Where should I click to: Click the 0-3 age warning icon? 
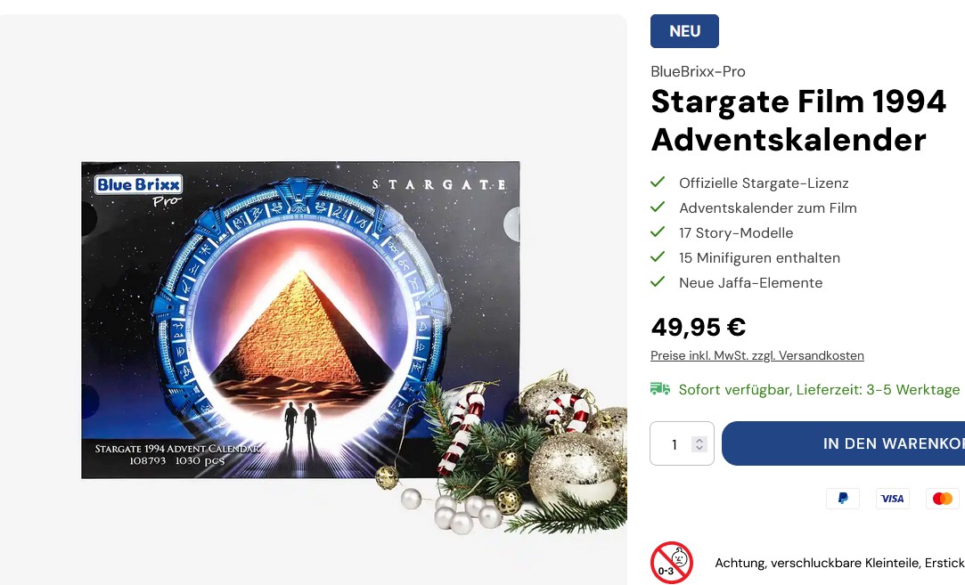click(672, 562)
